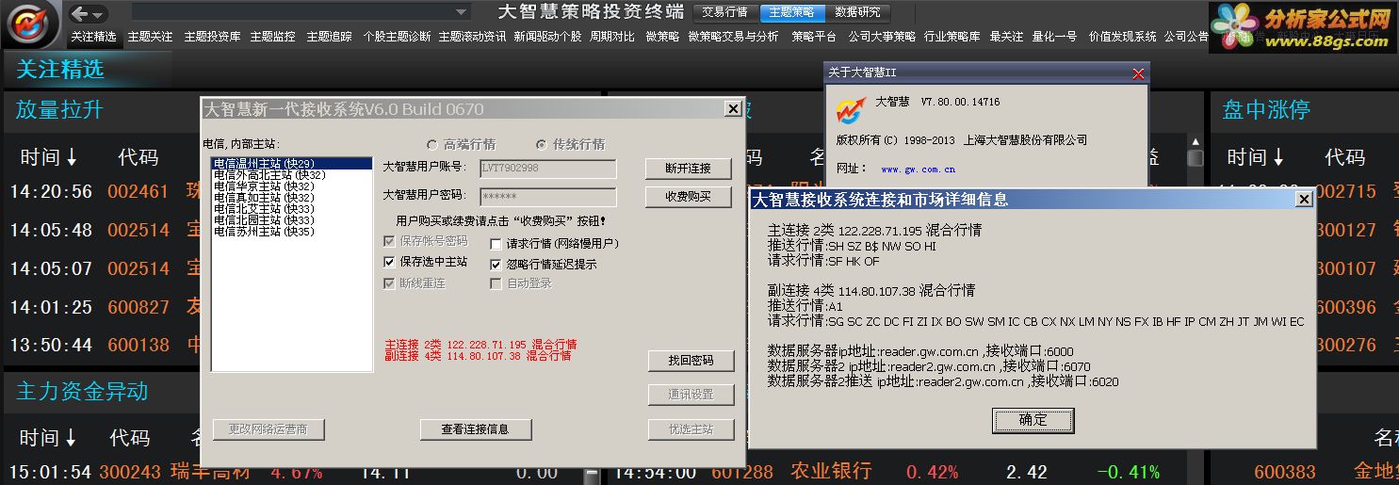The width and height of the screenshot is (1399, 485).
Task: Select 高端行情 radio button
Action: click(432, 145)
